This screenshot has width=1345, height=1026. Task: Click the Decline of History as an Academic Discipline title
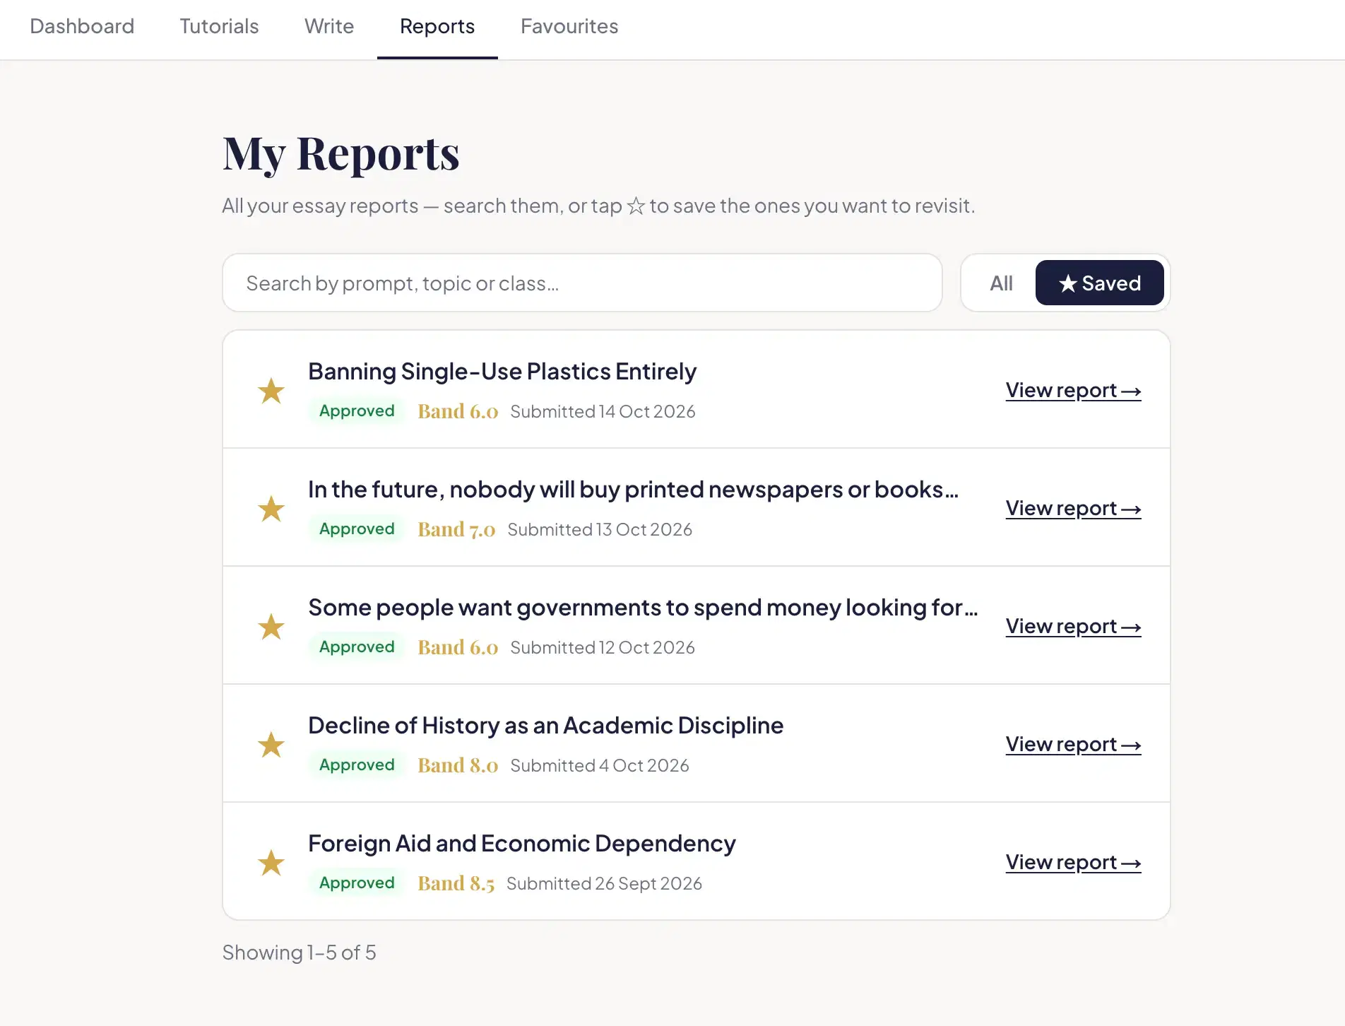coord(546,726)
